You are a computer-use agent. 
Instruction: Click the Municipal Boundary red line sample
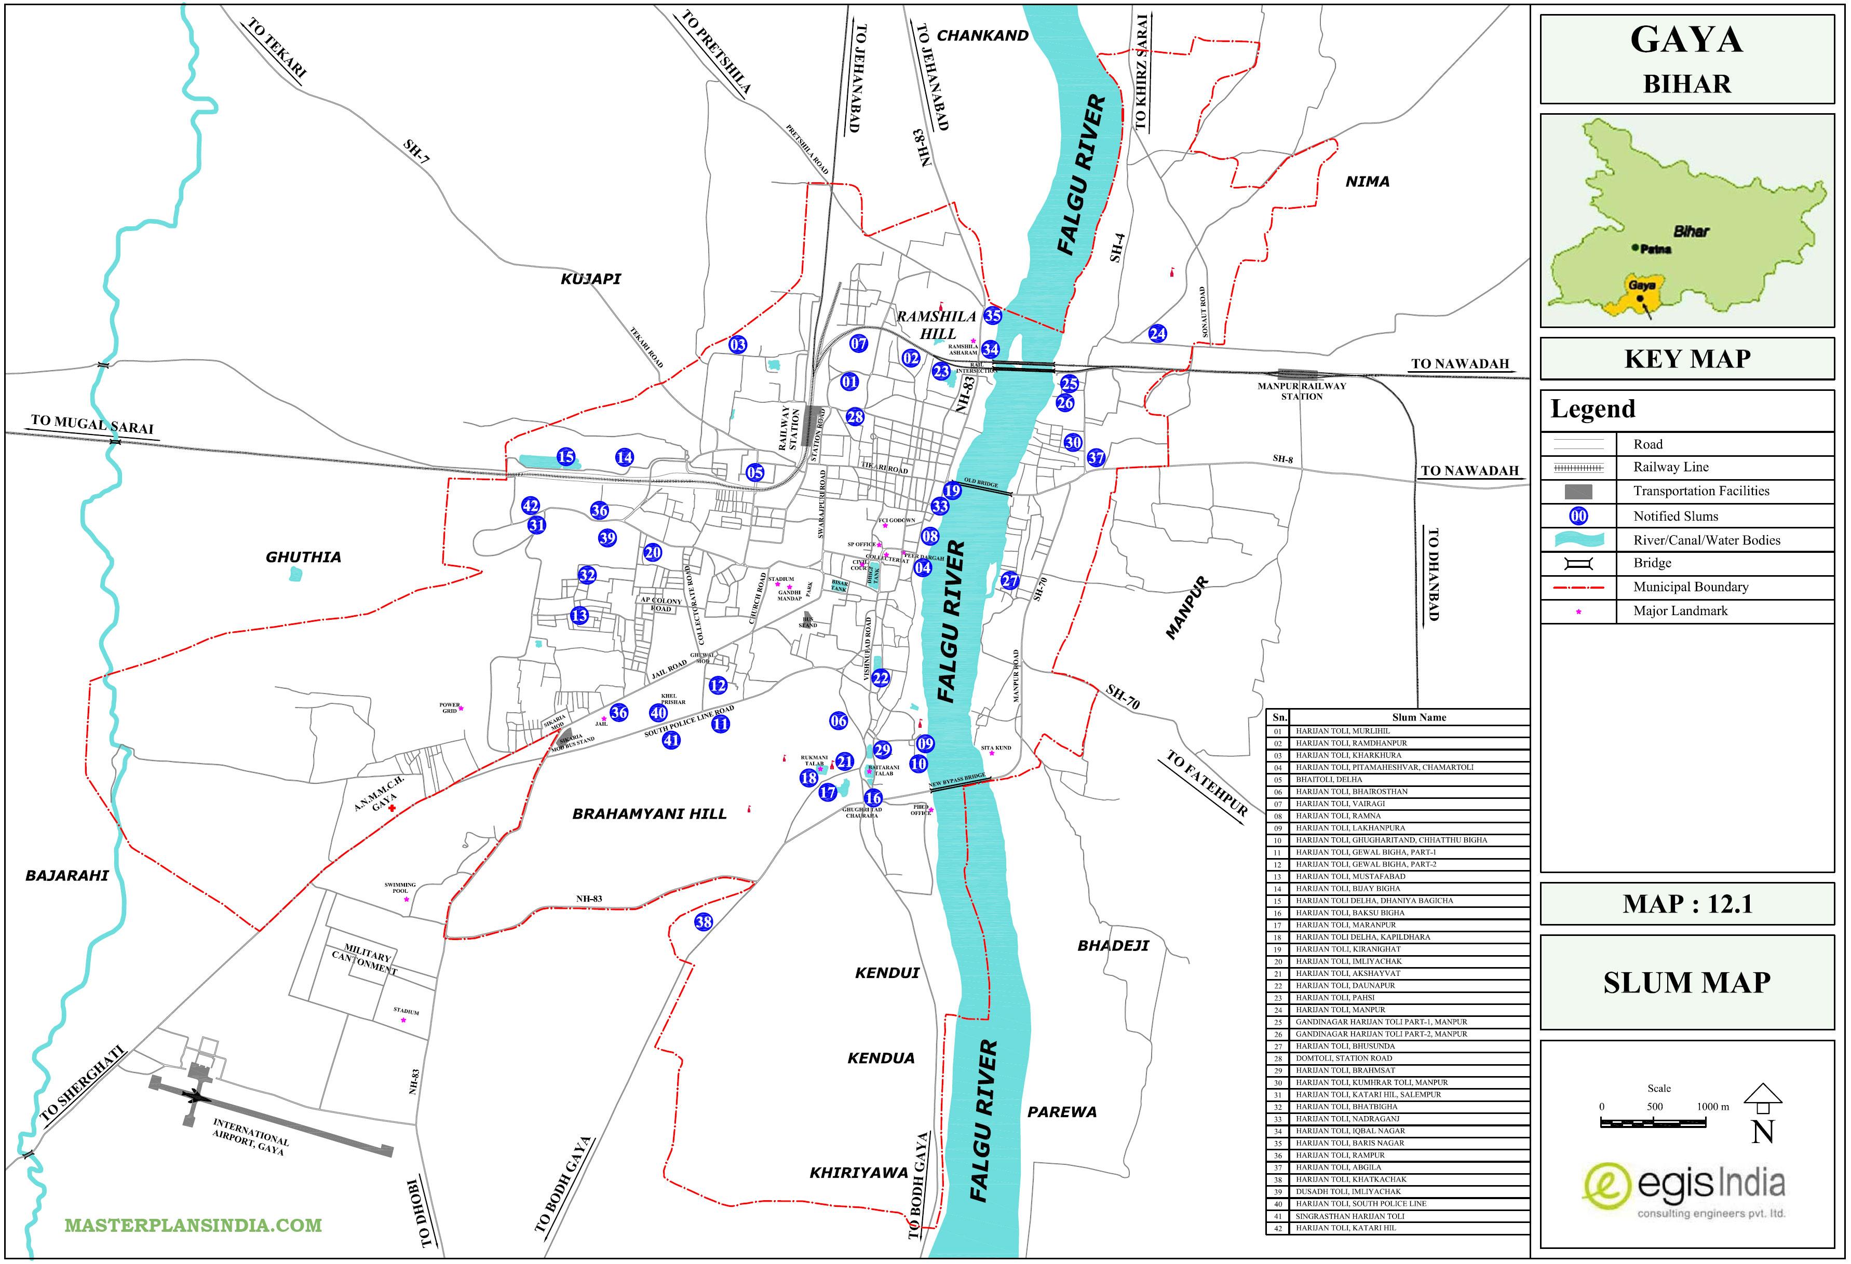click(1578, 588)
